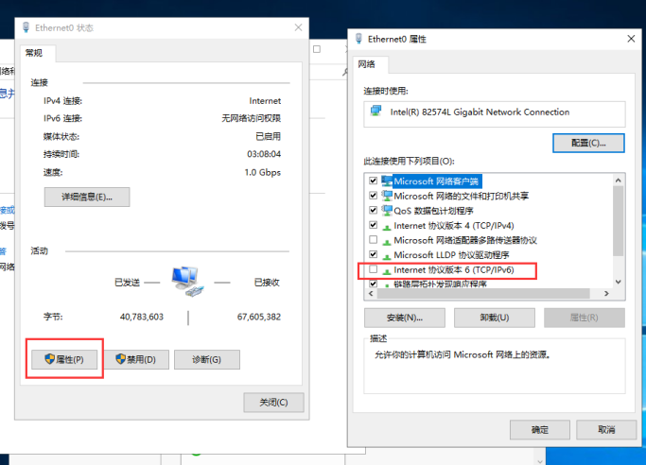646x465 pixels.
Task: Toggle QoS 数据包计划程序 checkbox
Action: click(374, 210)
